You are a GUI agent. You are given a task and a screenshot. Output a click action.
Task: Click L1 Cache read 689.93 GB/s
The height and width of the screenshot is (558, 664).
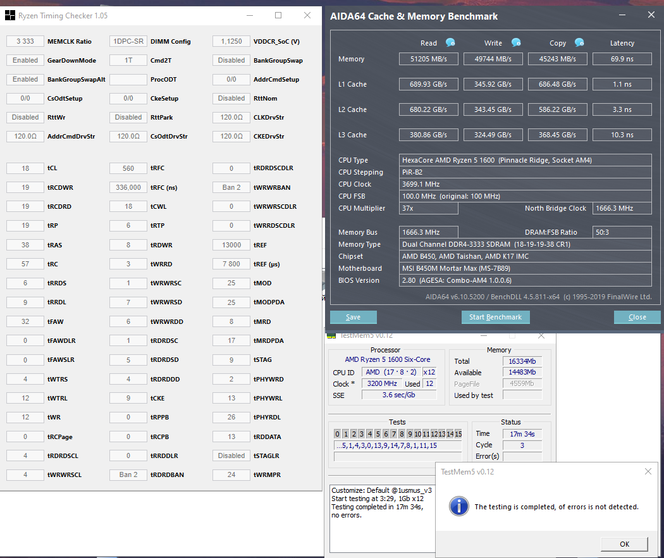[x=429, y=84]
